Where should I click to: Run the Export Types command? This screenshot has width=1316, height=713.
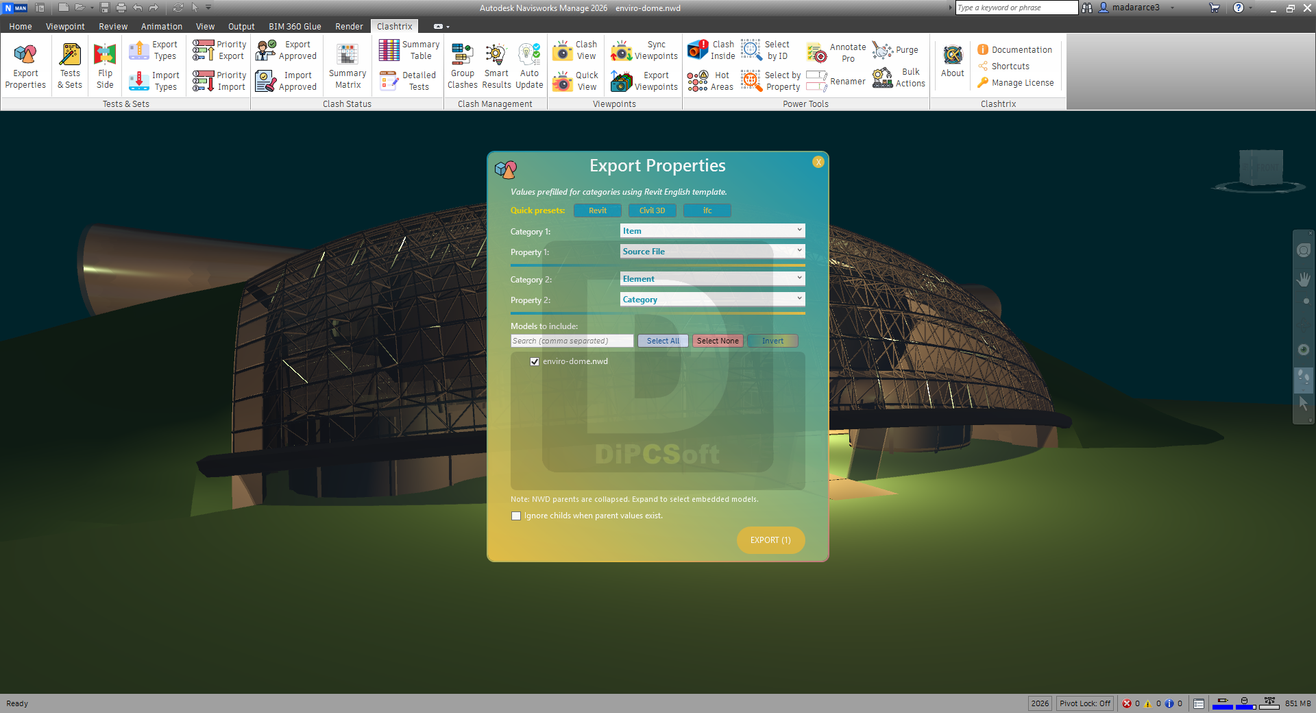pos(154,51)
